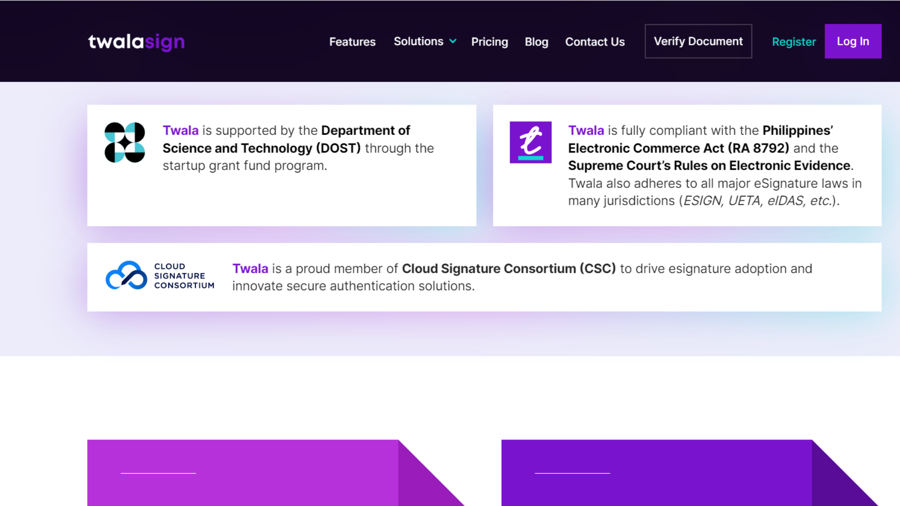900x506 pixels.
Task: Click 'Electronic Commerce Act (RA 8792)' text
Action: point(679,148)
